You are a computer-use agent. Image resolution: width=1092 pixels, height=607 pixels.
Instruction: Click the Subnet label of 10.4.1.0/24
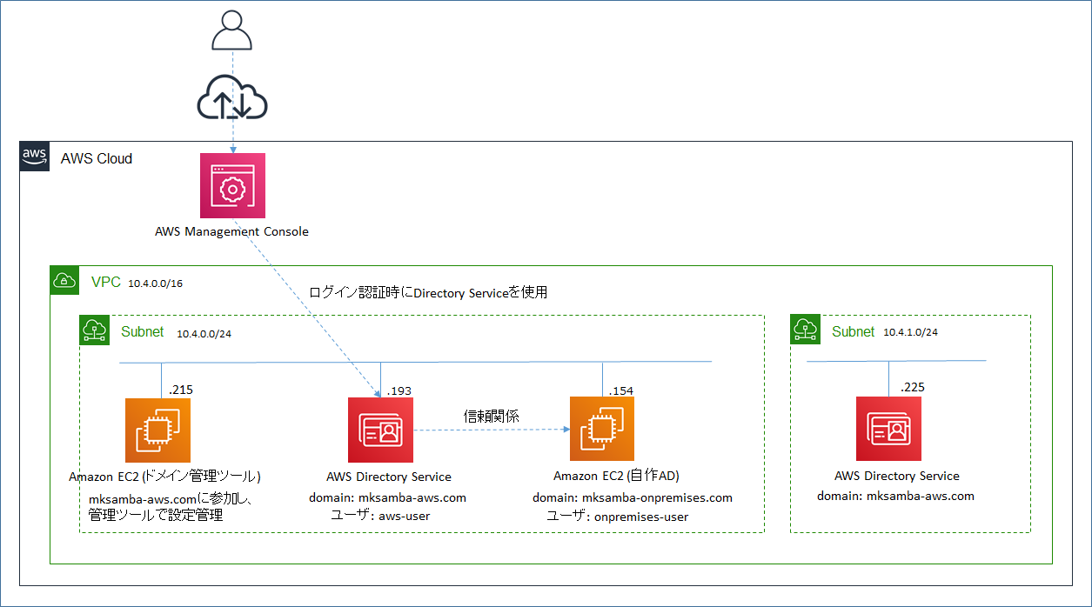point(854,331)
